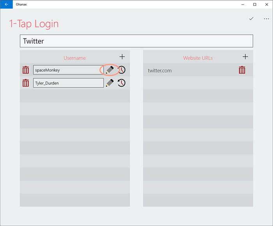Delete the spaceMonkey username entry
This screenshot has width=273, height=226.
(x=26, y=70)
